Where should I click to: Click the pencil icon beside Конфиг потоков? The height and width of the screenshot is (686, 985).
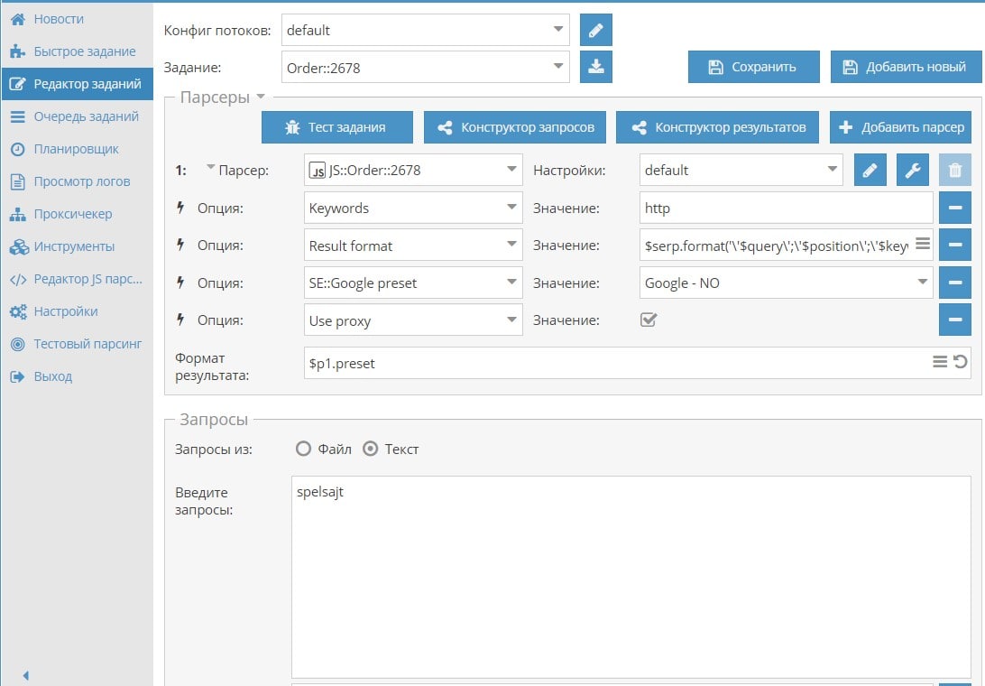click(x=595, y=30)
